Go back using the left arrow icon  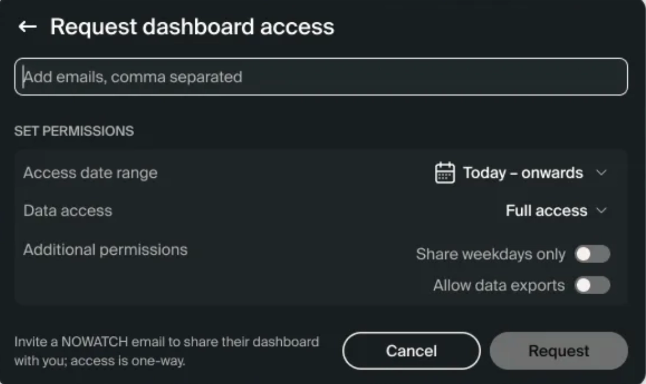pos(28,27)
